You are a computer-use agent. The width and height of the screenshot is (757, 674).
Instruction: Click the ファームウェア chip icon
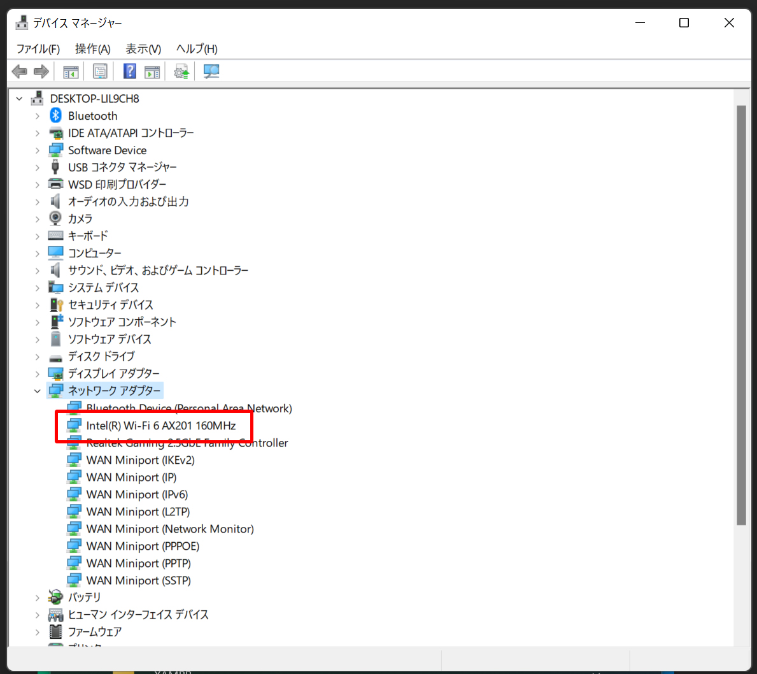point(55,631)
